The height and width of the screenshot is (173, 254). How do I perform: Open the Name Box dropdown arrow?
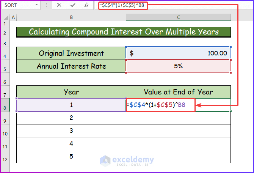point(37,5)
